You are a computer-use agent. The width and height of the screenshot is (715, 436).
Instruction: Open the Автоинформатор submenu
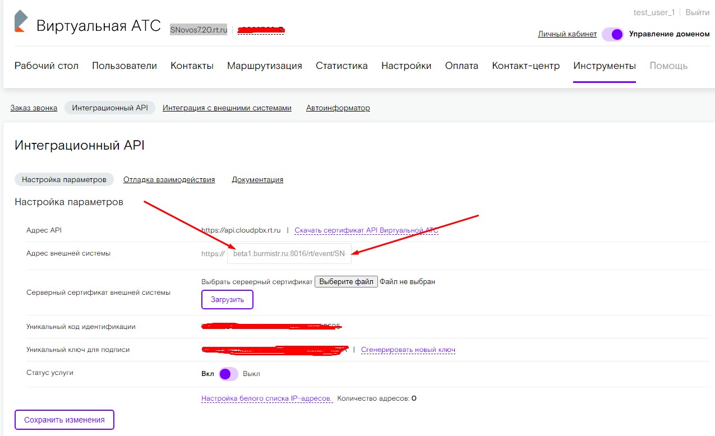[338, 108]
